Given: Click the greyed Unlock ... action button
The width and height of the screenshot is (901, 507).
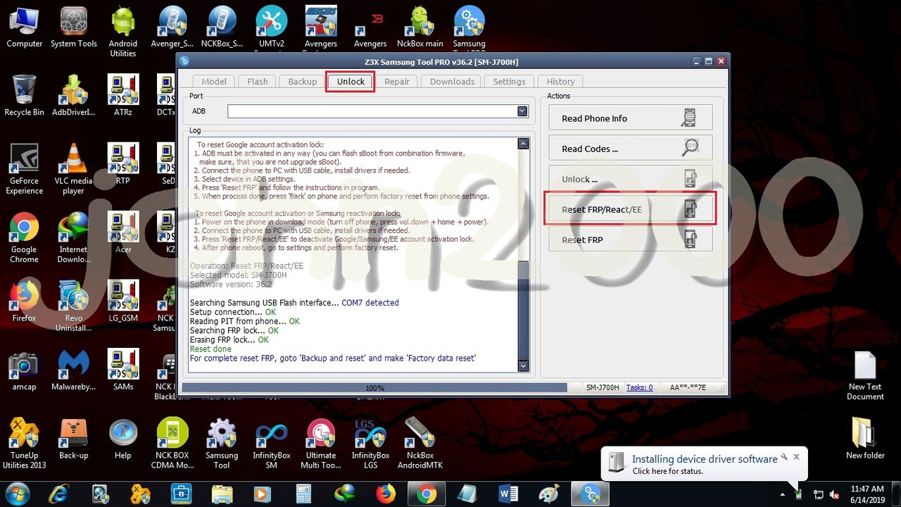Looking at the screenshot, I should pyautogui.click(x=631, y=179).
